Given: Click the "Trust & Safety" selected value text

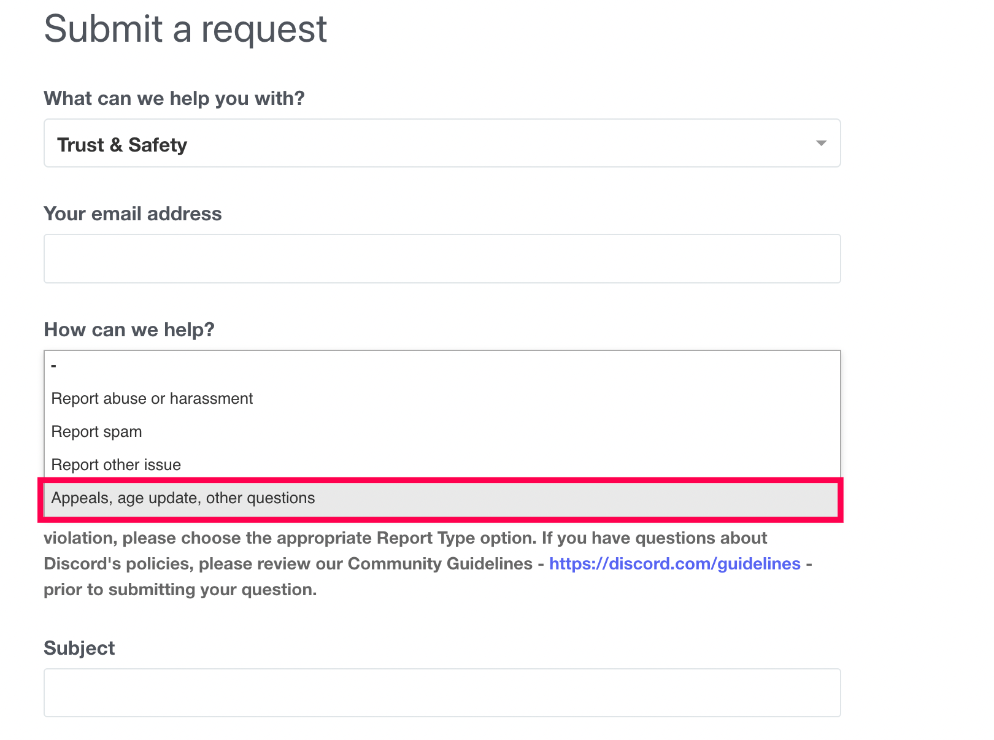Looking at the screenshot, I should 122,145.
